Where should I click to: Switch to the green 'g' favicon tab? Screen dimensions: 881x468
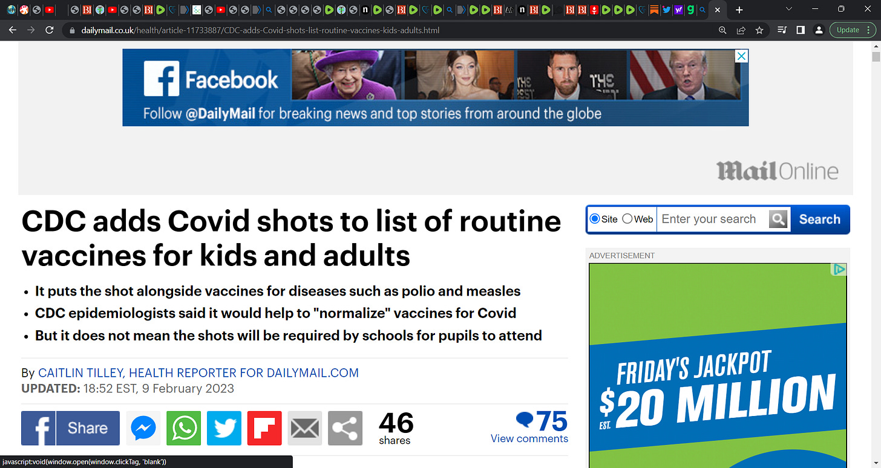coord(690,10)
